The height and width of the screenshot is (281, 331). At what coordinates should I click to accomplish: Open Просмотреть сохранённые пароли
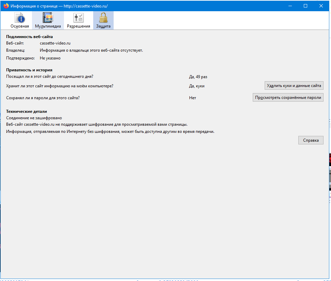point(288,98)
